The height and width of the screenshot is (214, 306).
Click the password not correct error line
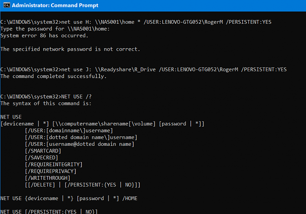[70, 49]
